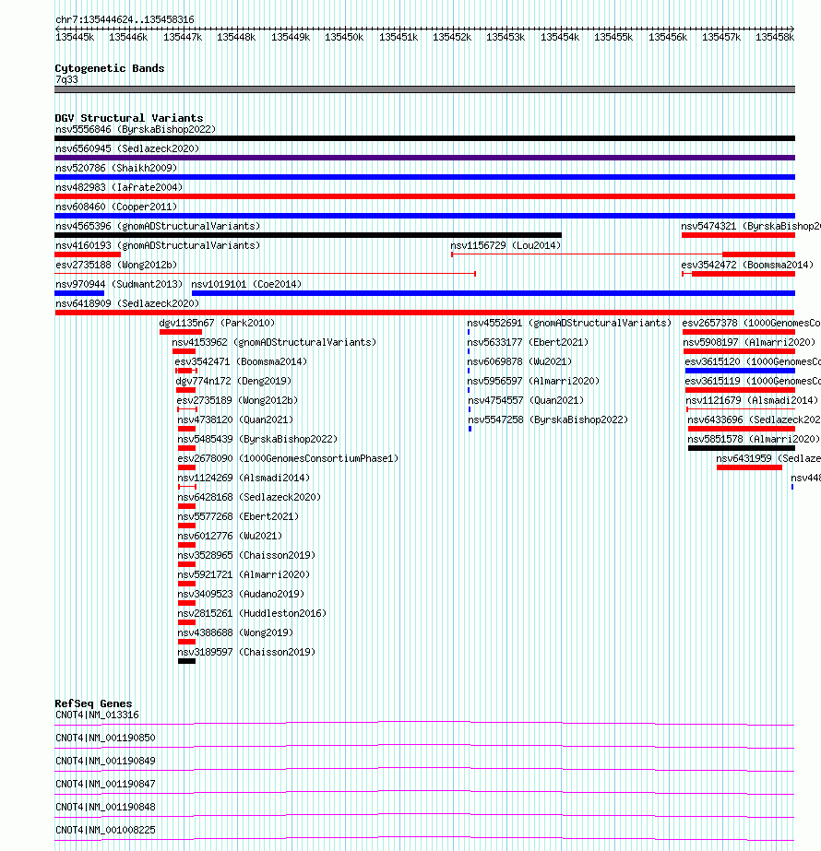Select esv2657378 1000Genomes variant label
This screenshot has height=851, width=821.
click(752, 323)
